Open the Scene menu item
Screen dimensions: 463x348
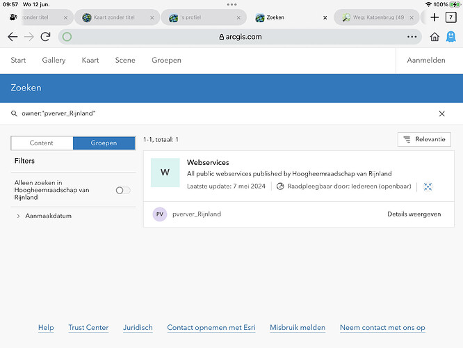pos(125,60)
